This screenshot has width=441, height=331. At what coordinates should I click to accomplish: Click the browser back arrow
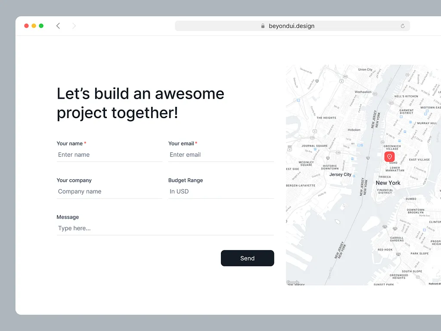point(58,26)
